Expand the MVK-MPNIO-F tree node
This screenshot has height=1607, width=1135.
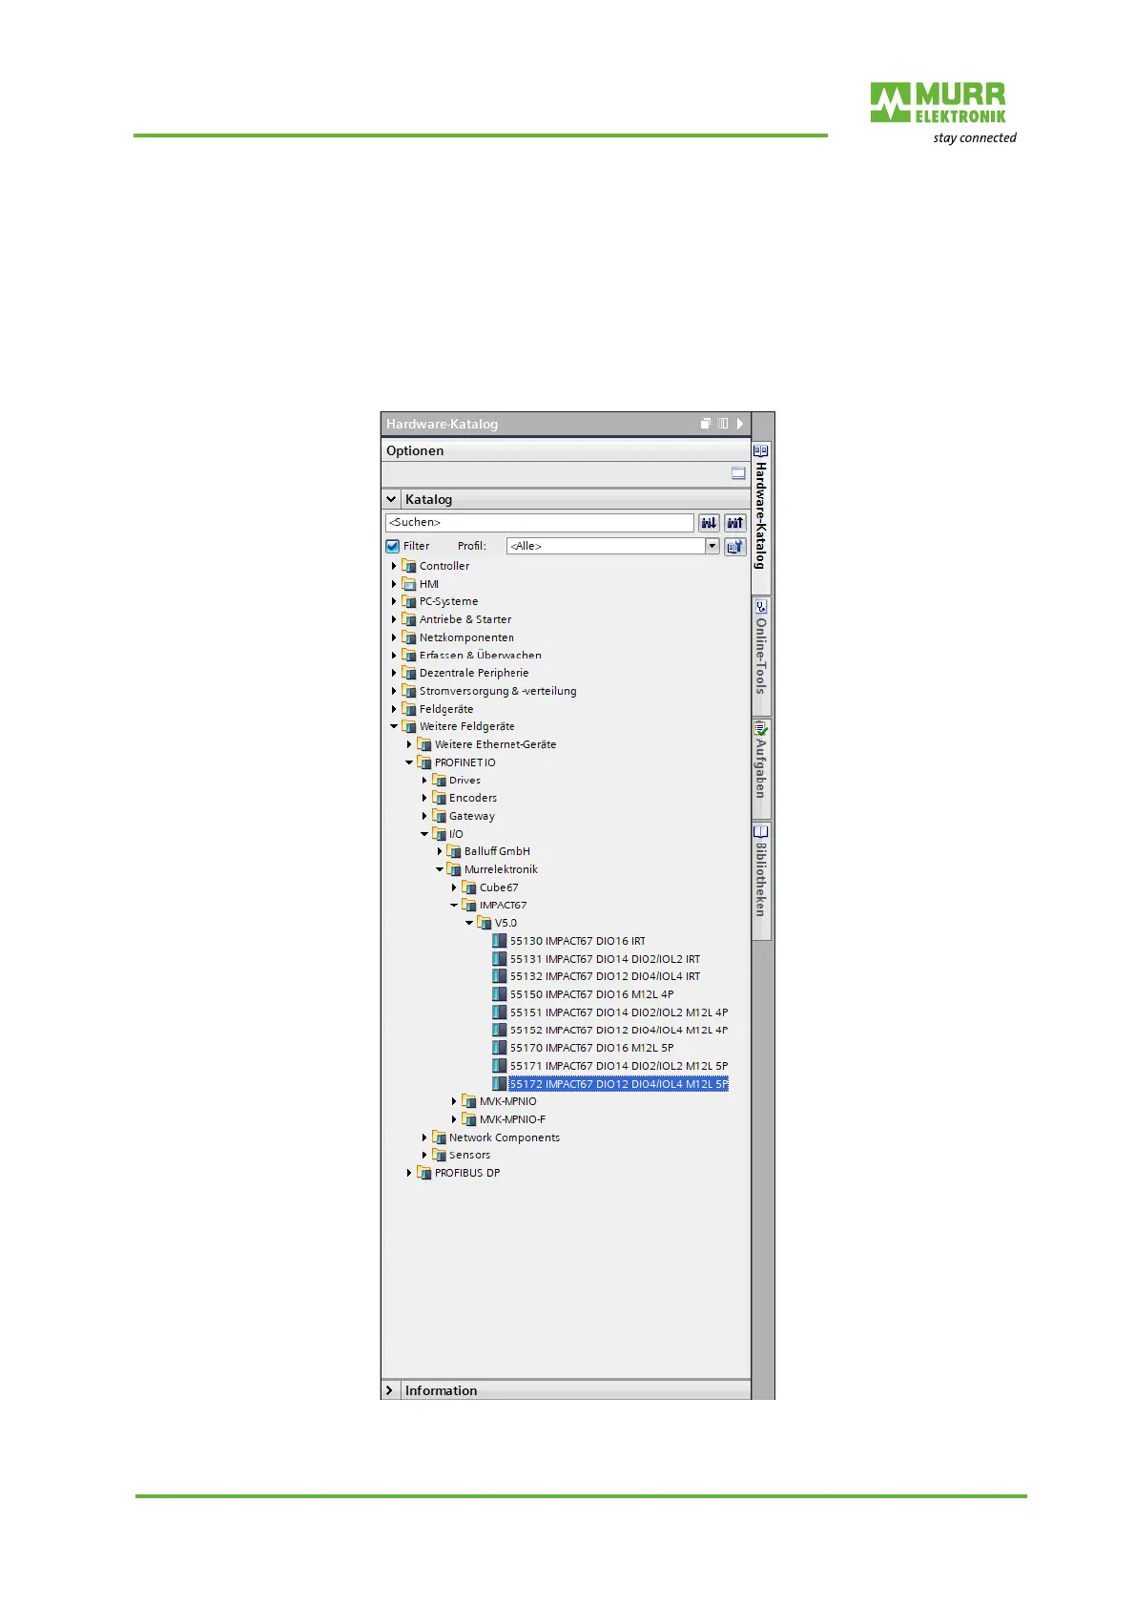point(454,1119)
